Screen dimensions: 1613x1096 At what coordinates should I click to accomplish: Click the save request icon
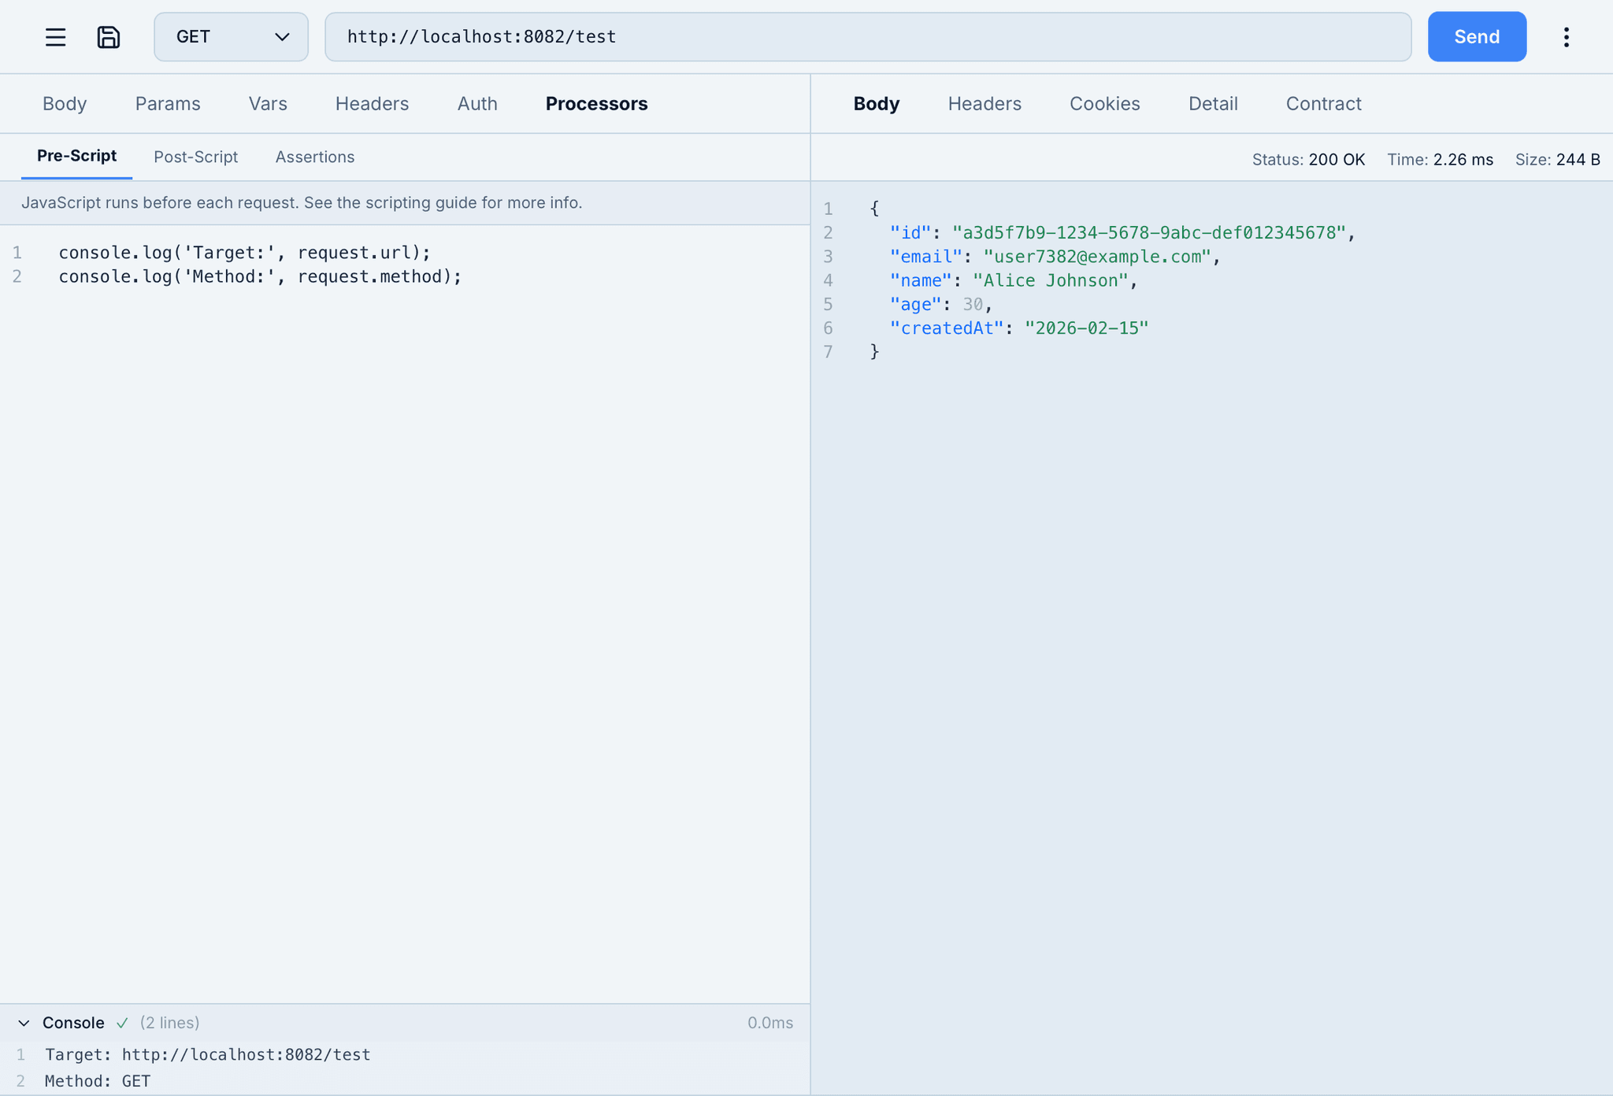point(109,37)
